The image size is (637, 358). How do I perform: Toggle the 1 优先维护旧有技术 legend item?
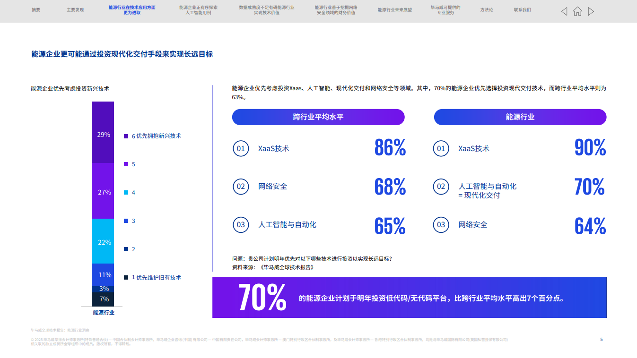pos(152,278)
